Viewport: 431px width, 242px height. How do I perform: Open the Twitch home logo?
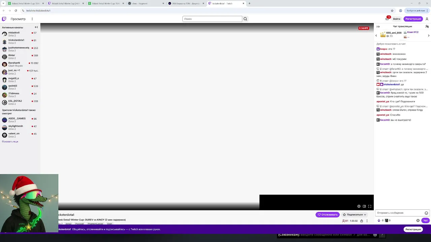[x=4, y=19]
